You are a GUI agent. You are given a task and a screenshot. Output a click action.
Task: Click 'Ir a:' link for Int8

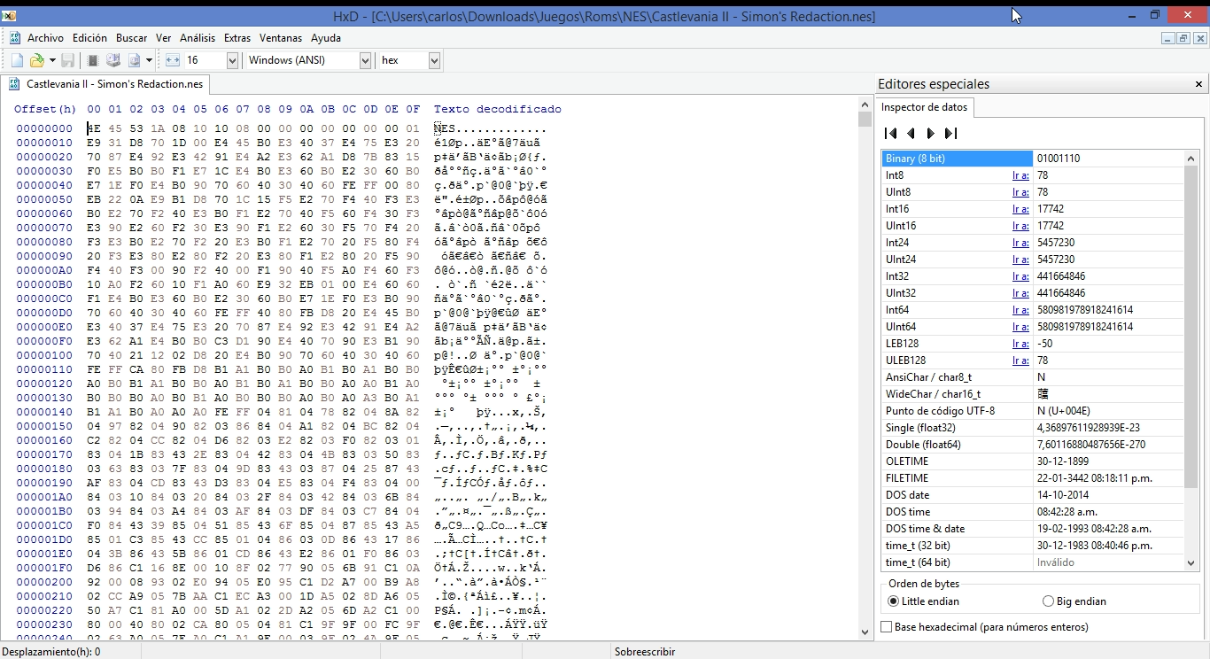pyautogui.click(x=1020, y=175)
